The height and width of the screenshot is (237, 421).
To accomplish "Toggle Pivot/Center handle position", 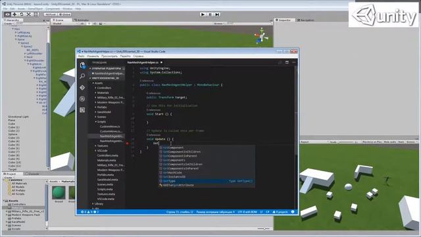I will point(51,14).
